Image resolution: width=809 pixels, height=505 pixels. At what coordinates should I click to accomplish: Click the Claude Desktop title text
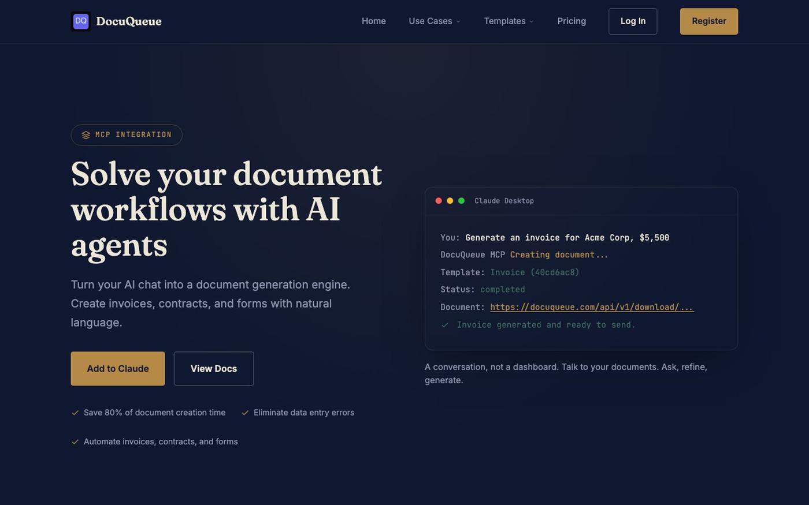504,201
